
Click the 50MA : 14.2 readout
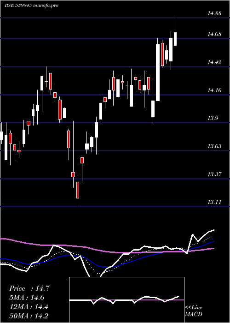tap(29, 316)
